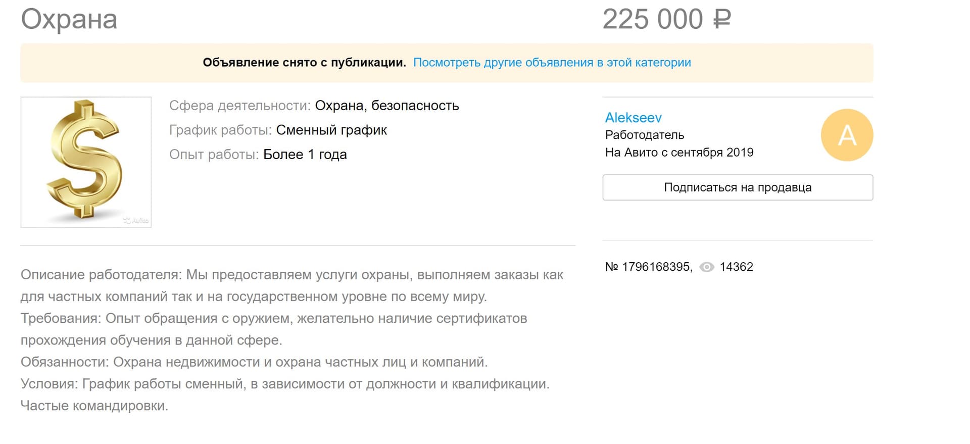This screenshot has width=970, height=444.
Task: Select the Охрана, безопасность field value
Action: 387,106
